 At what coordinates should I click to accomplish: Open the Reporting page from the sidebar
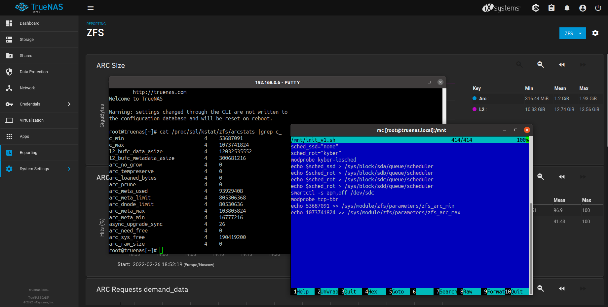pyautogui.click(x=39, y=153)
